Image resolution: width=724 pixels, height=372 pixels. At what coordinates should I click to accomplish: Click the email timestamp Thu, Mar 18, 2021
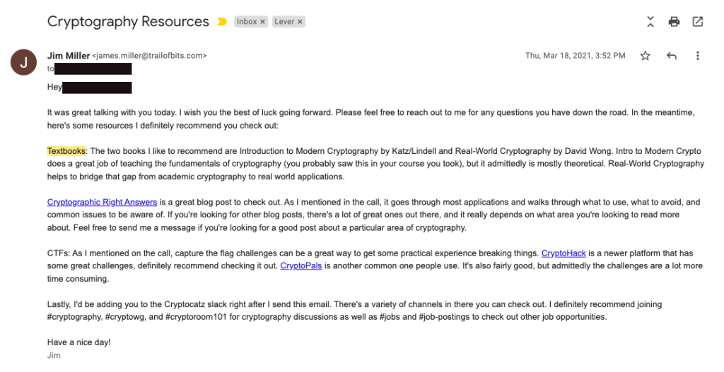pyautogui.click(x=575, y=56)
